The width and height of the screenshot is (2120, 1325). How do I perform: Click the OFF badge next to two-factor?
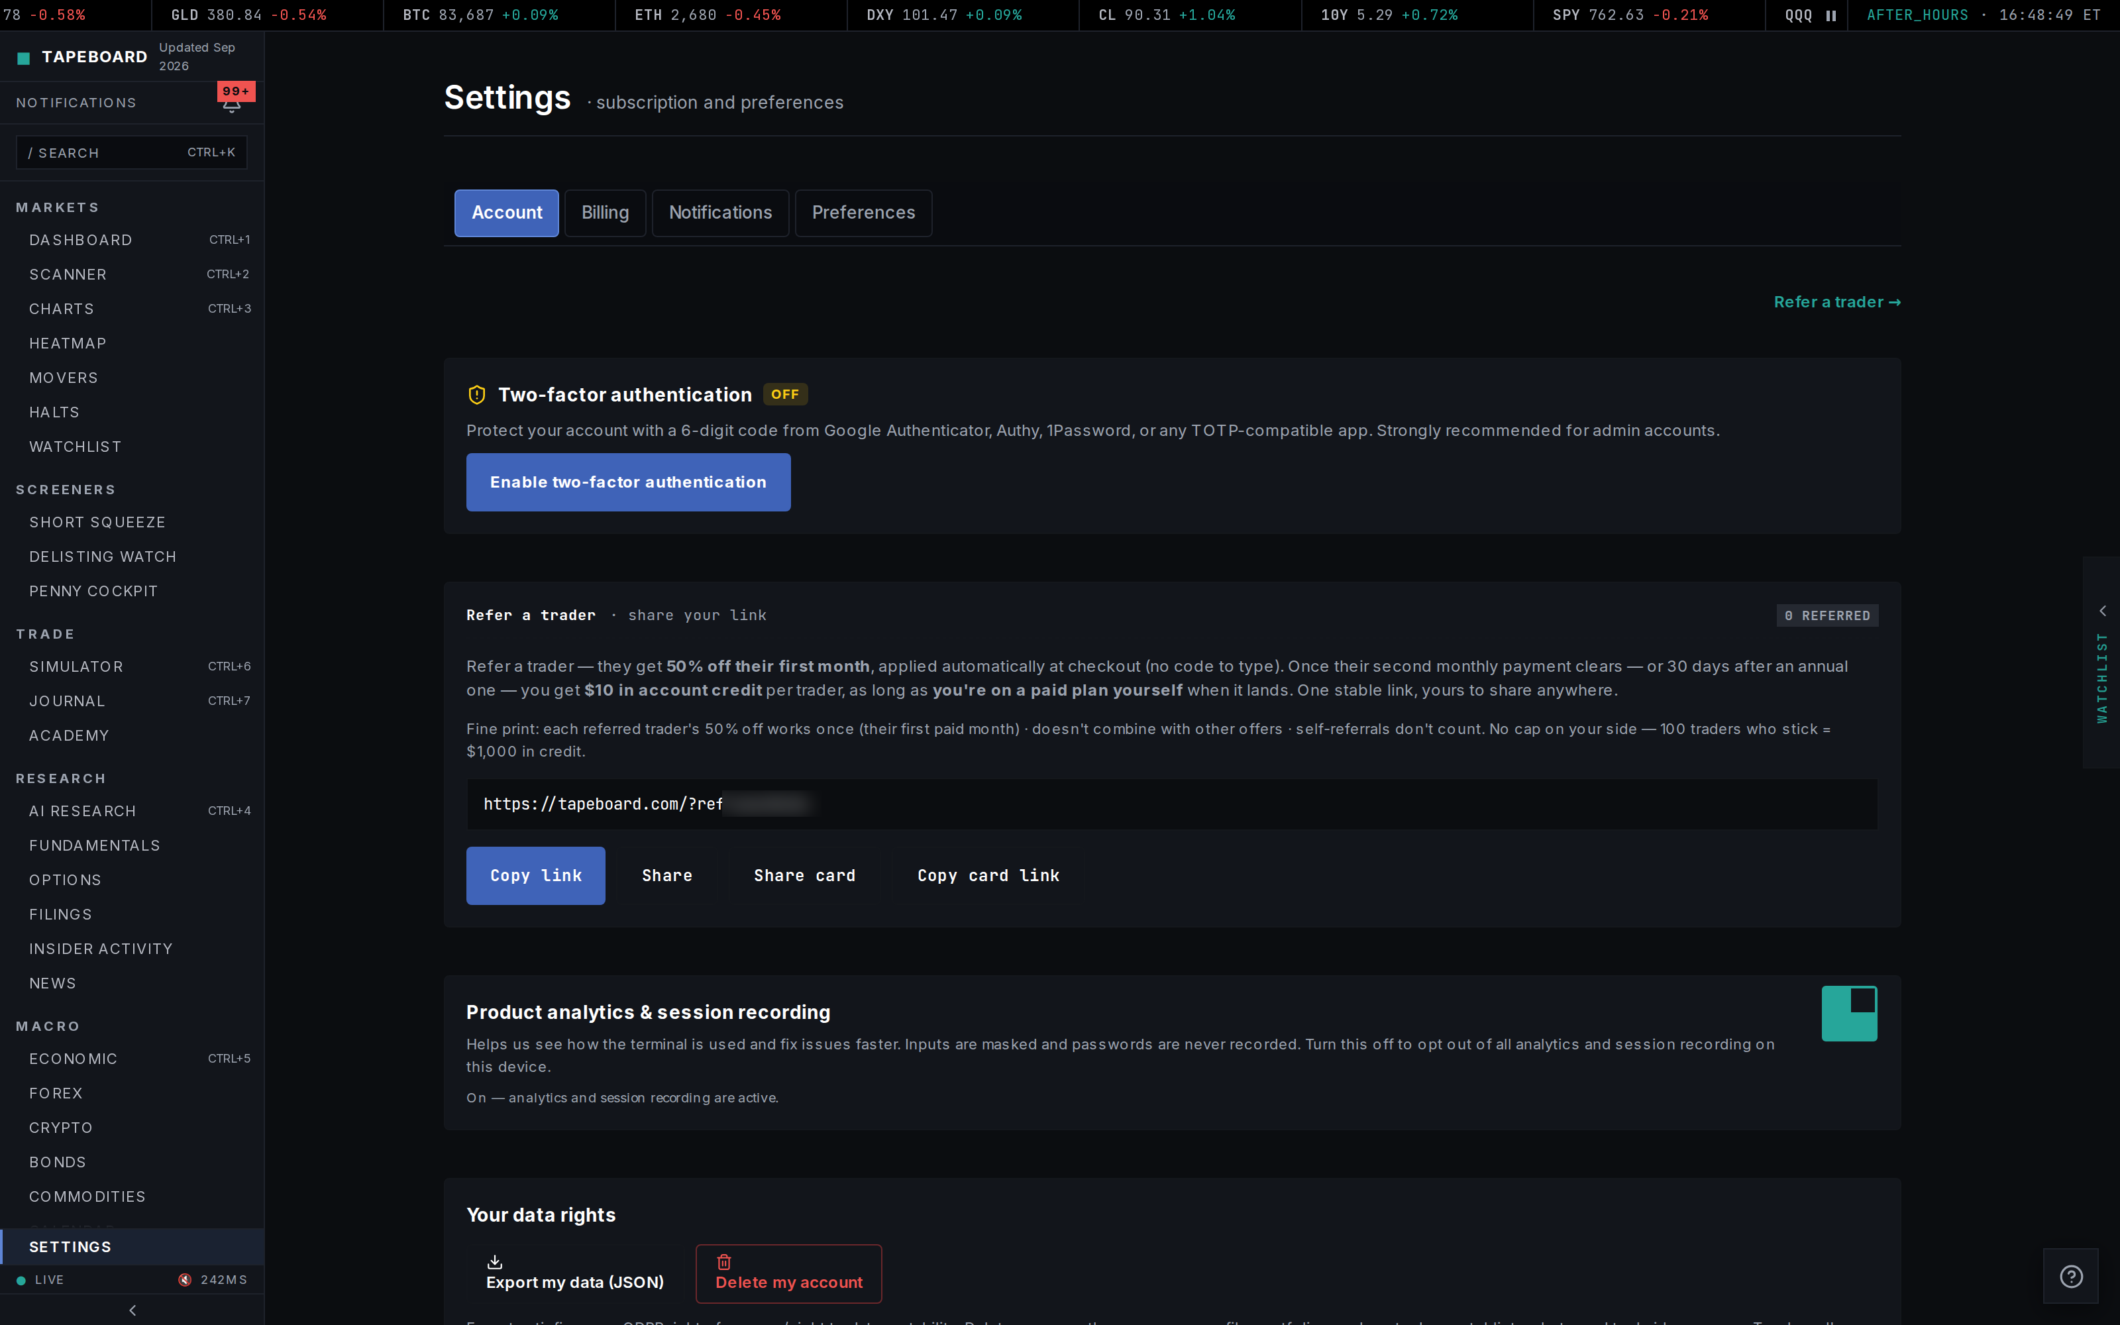(x=785, y=394)
